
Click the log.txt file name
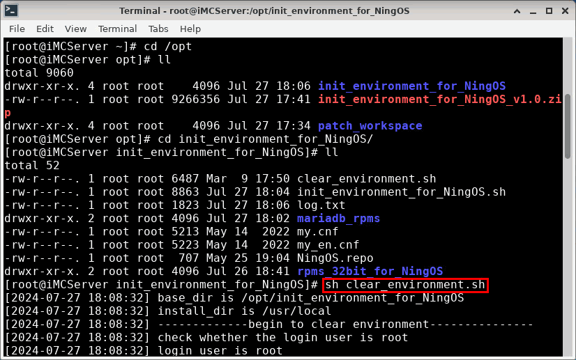point(321,205)
